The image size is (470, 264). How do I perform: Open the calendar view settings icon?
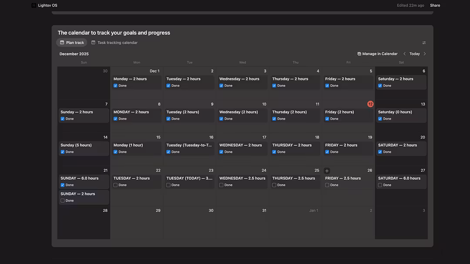point(424,43)
